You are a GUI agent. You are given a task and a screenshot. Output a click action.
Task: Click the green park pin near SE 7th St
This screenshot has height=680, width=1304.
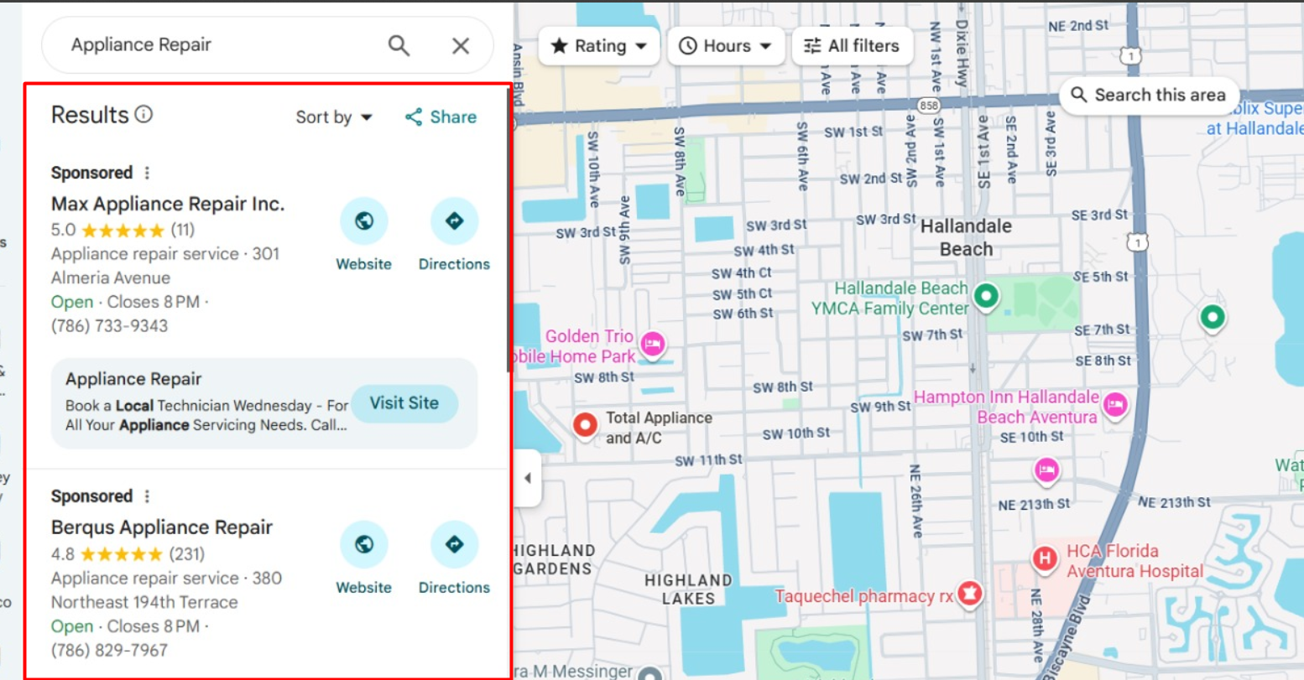click(1212, 317)
